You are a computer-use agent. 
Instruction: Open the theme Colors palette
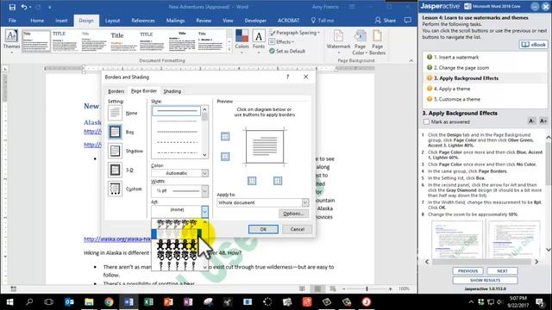pos(241,41)
